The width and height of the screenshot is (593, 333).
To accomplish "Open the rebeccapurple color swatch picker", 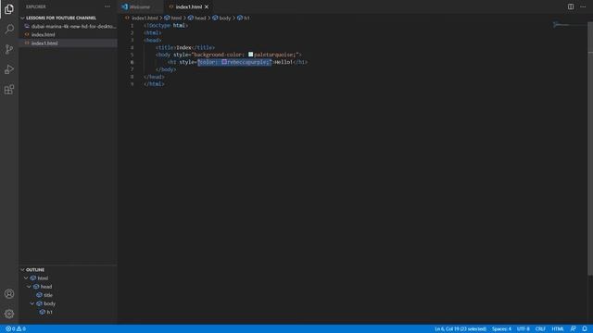I will (x=224, y=62).
